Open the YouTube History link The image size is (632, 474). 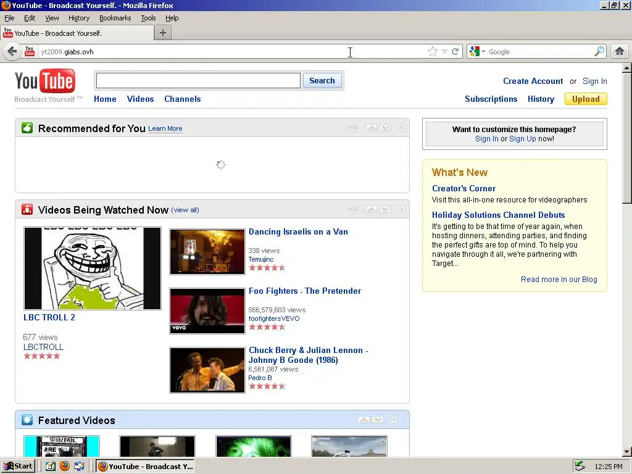[x=541, y=99]
